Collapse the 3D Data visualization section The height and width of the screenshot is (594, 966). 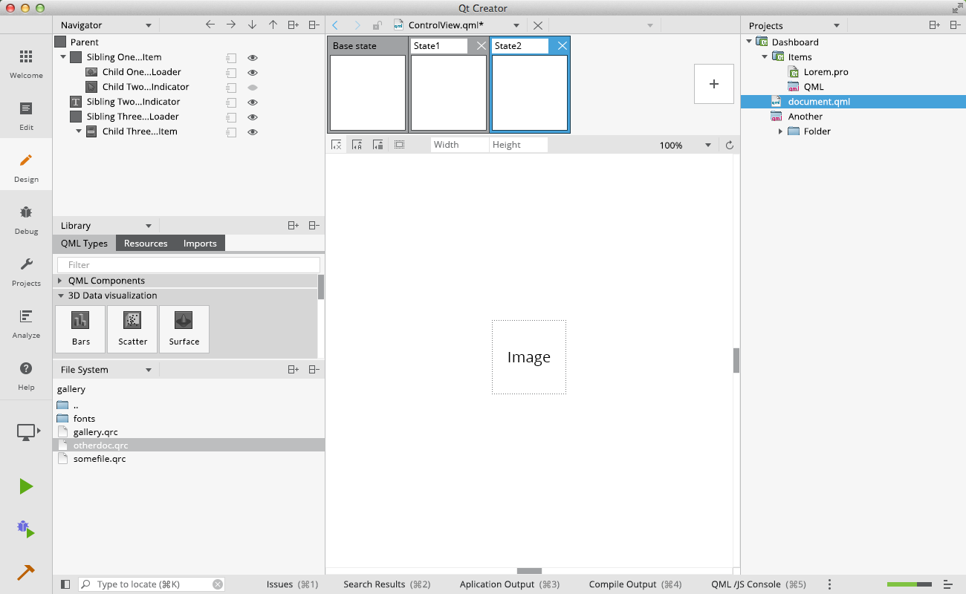[x=60, y=295]
